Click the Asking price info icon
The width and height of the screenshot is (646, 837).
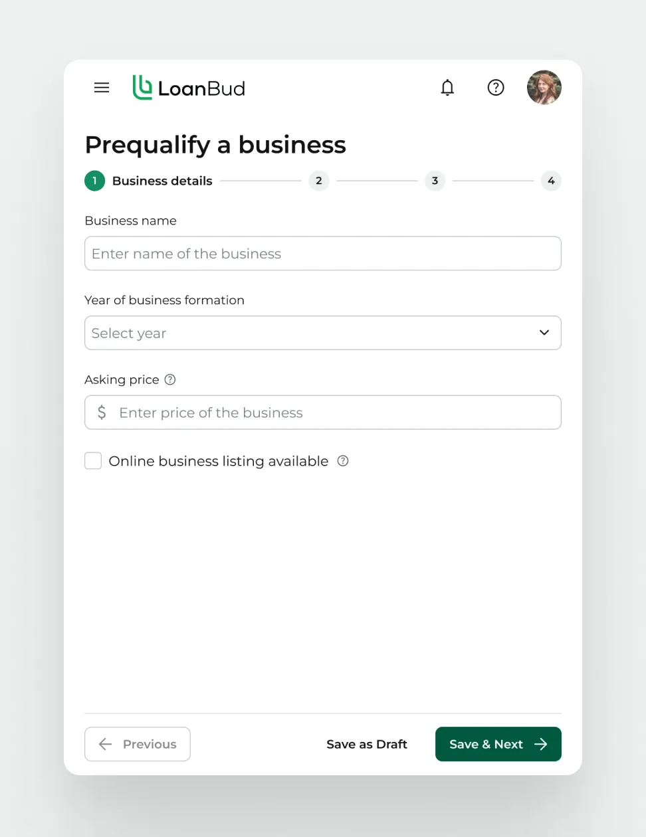click(170, 380)
